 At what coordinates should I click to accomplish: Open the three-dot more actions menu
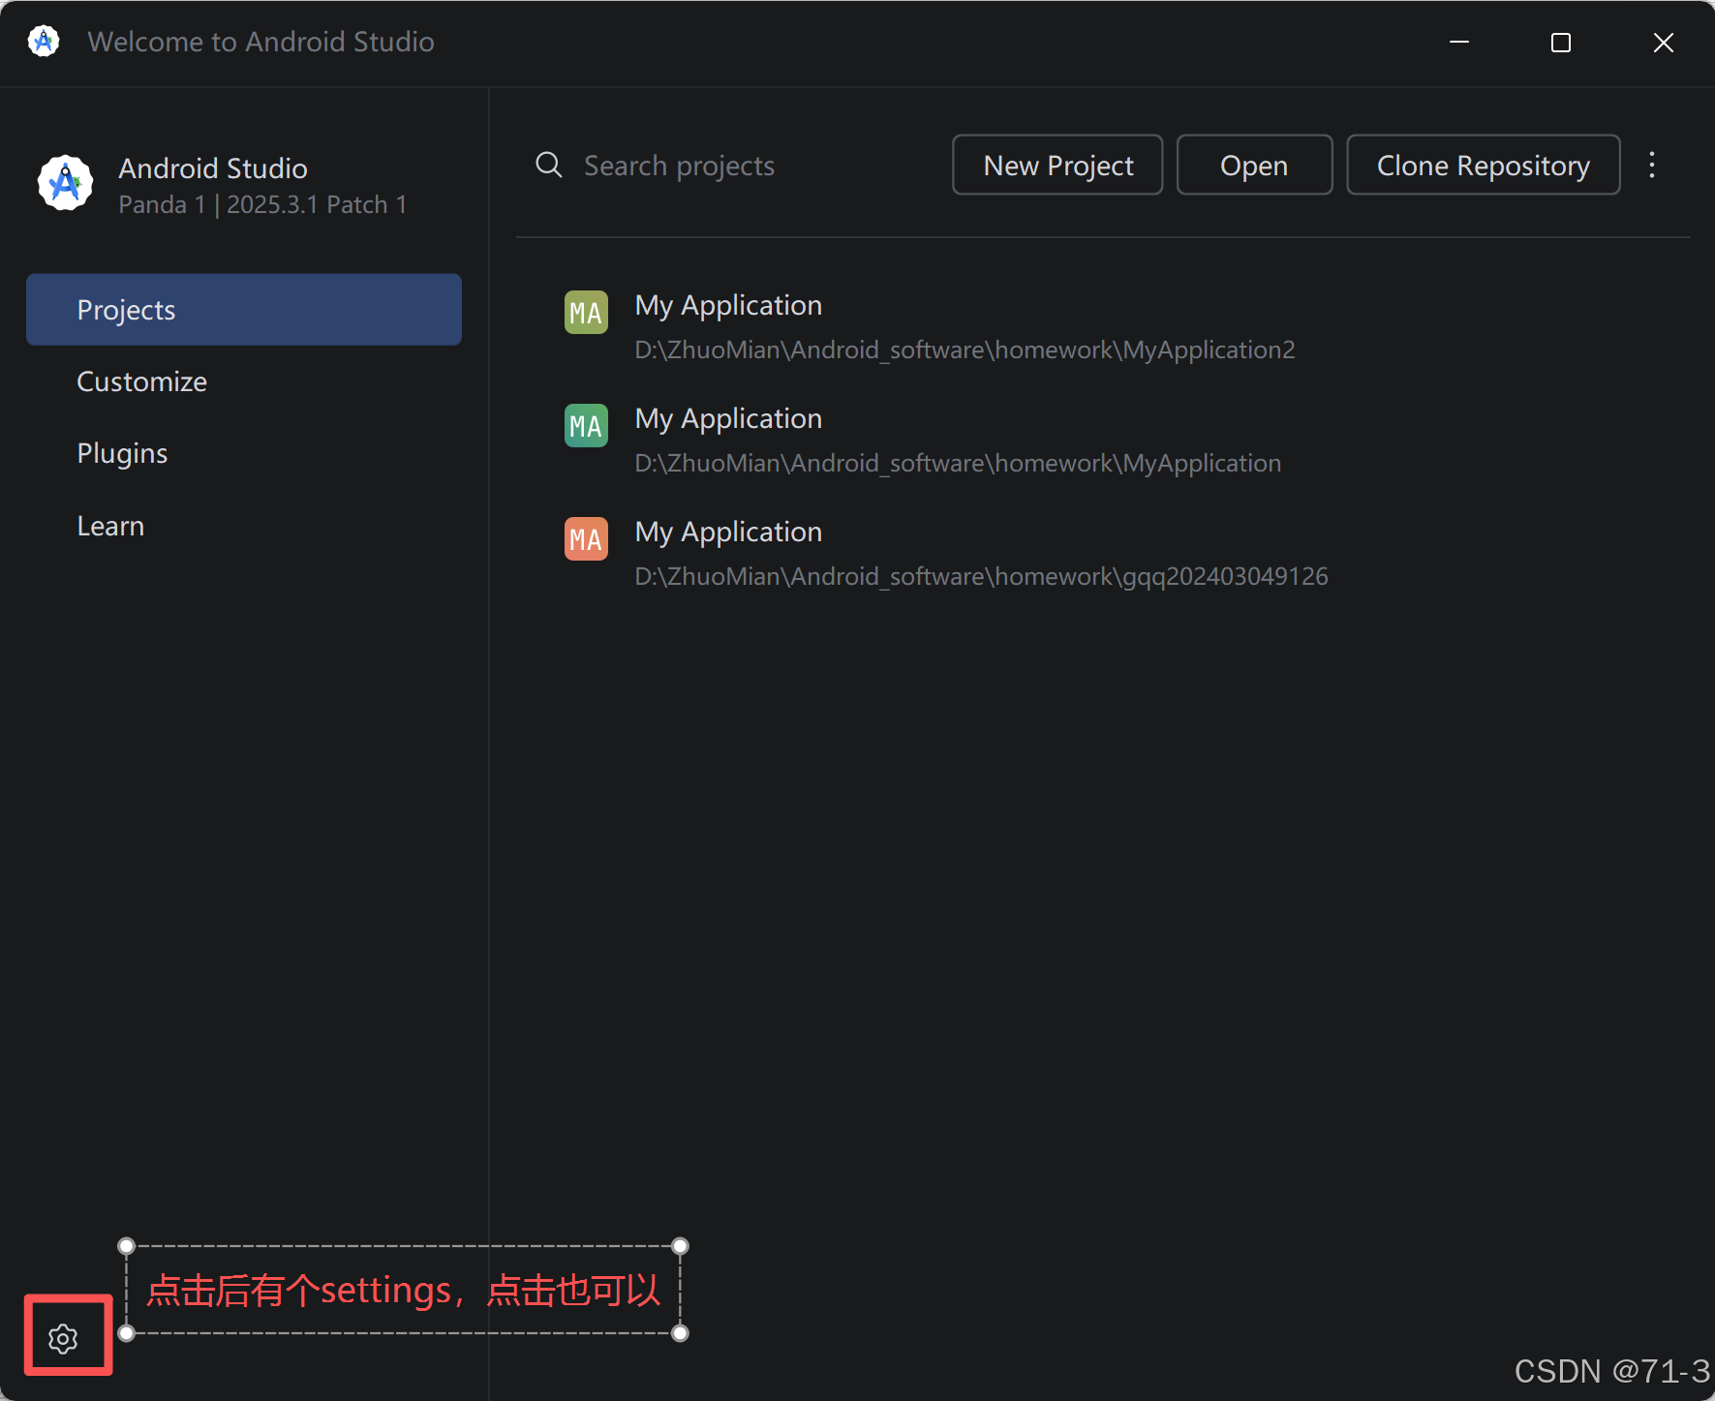click(1652, 165)
